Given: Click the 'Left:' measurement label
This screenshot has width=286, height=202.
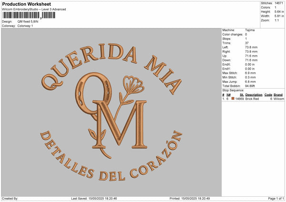Looking at the screenshot, I should 225,47.
